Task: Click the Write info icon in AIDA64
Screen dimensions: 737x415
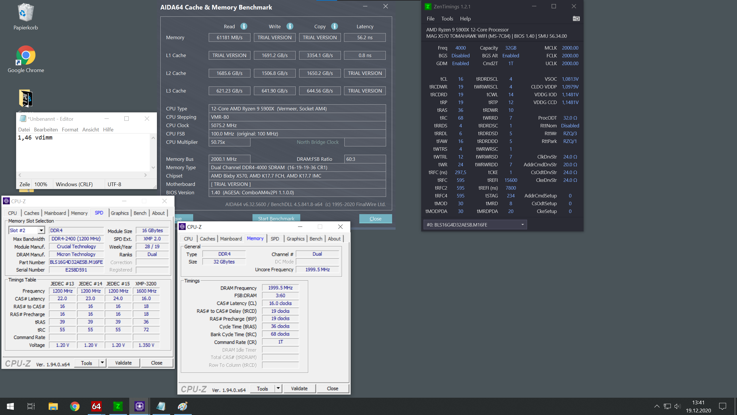Action: (290, 26)
